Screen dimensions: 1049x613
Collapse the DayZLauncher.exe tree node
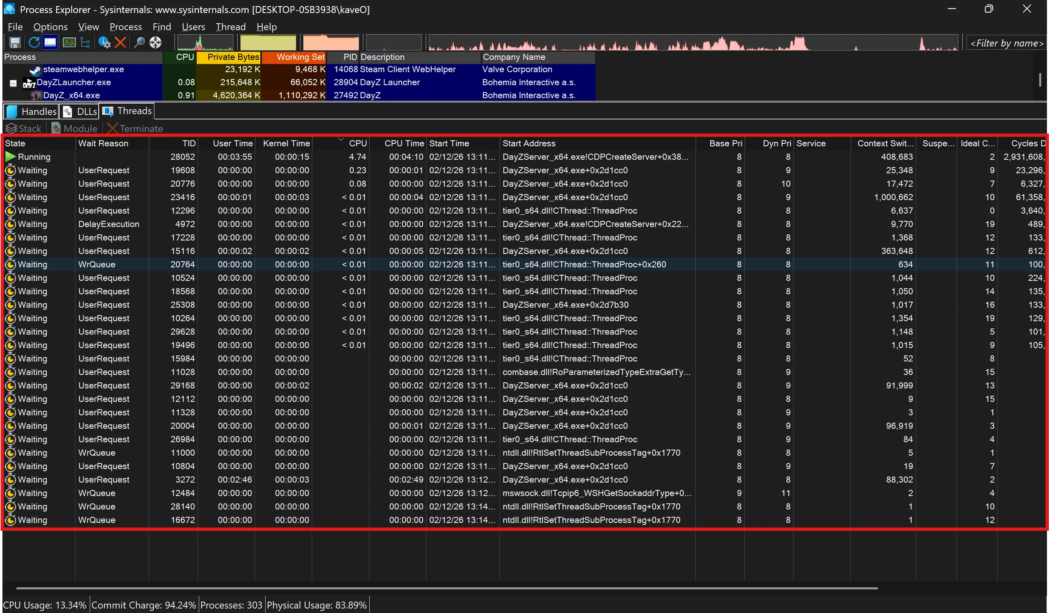(13, 83)
